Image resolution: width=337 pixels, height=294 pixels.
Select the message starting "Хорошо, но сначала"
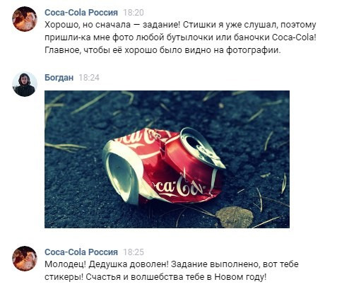[x=180, y=37]
